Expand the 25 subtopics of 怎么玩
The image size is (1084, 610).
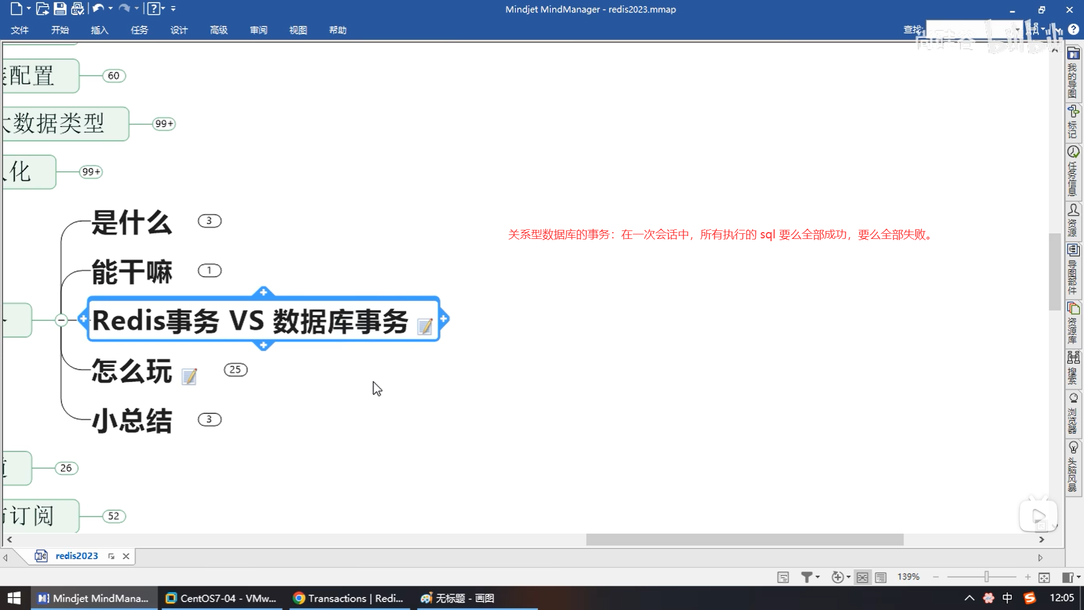235,370
